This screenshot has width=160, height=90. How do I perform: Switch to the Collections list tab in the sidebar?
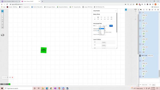[155, 9]
